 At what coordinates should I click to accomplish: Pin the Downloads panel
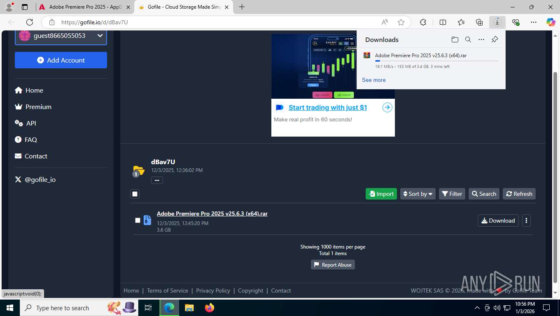tap(495, 39)
